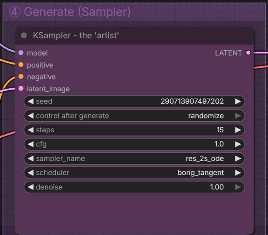Switch control after generate to previous option
Image resolution: width=268 pixels, height=235 pixels.
[30, 116]
